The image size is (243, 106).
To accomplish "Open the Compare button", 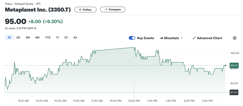I will tap(113, 10).
